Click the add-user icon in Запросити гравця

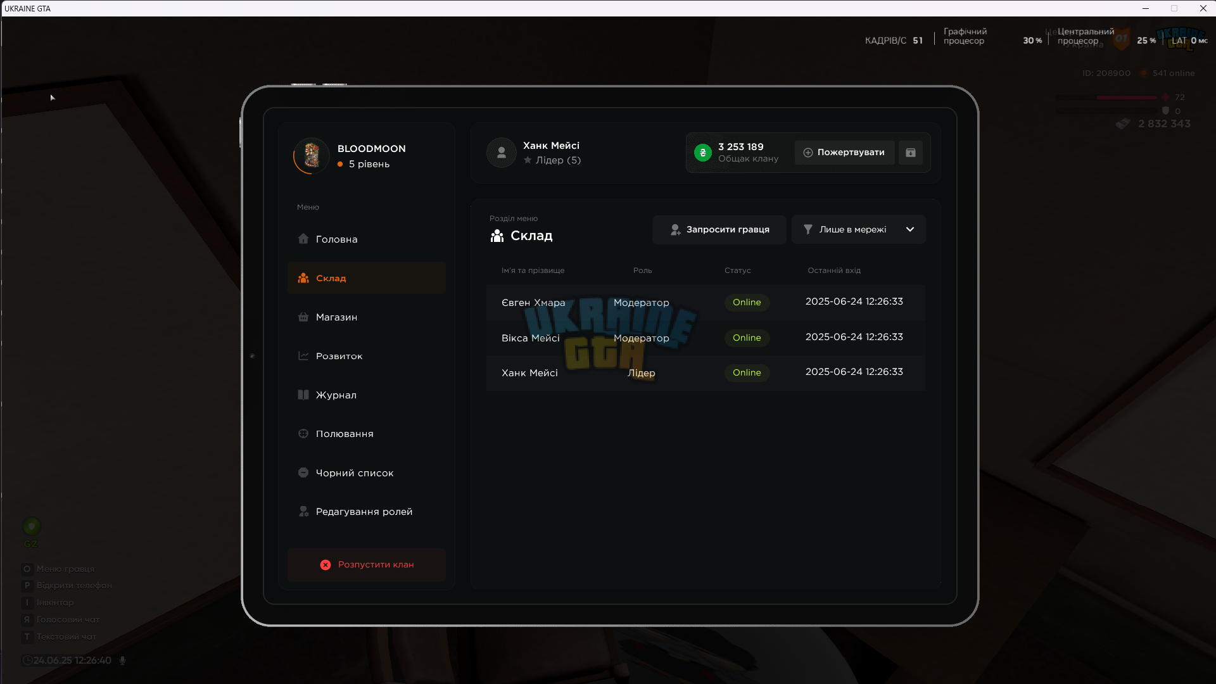click(676, 229)
